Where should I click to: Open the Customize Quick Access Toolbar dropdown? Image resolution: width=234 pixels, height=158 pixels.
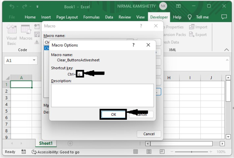37,7
